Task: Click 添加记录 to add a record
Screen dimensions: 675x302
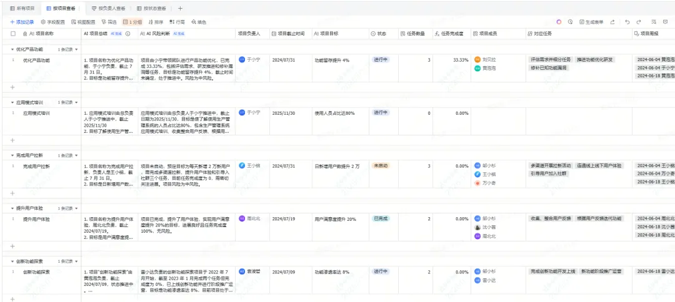Action: pyautogui.click(x=22, y=22)
